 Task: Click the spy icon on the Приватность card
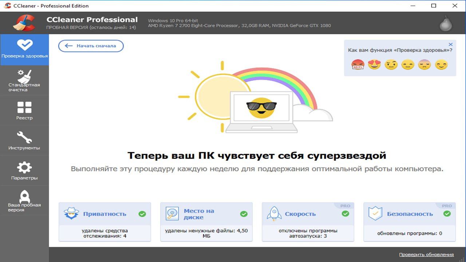point(71,214)
